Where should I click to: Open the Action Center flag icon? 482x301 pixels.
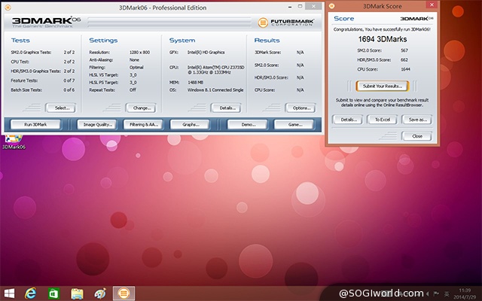click(436, 293)
